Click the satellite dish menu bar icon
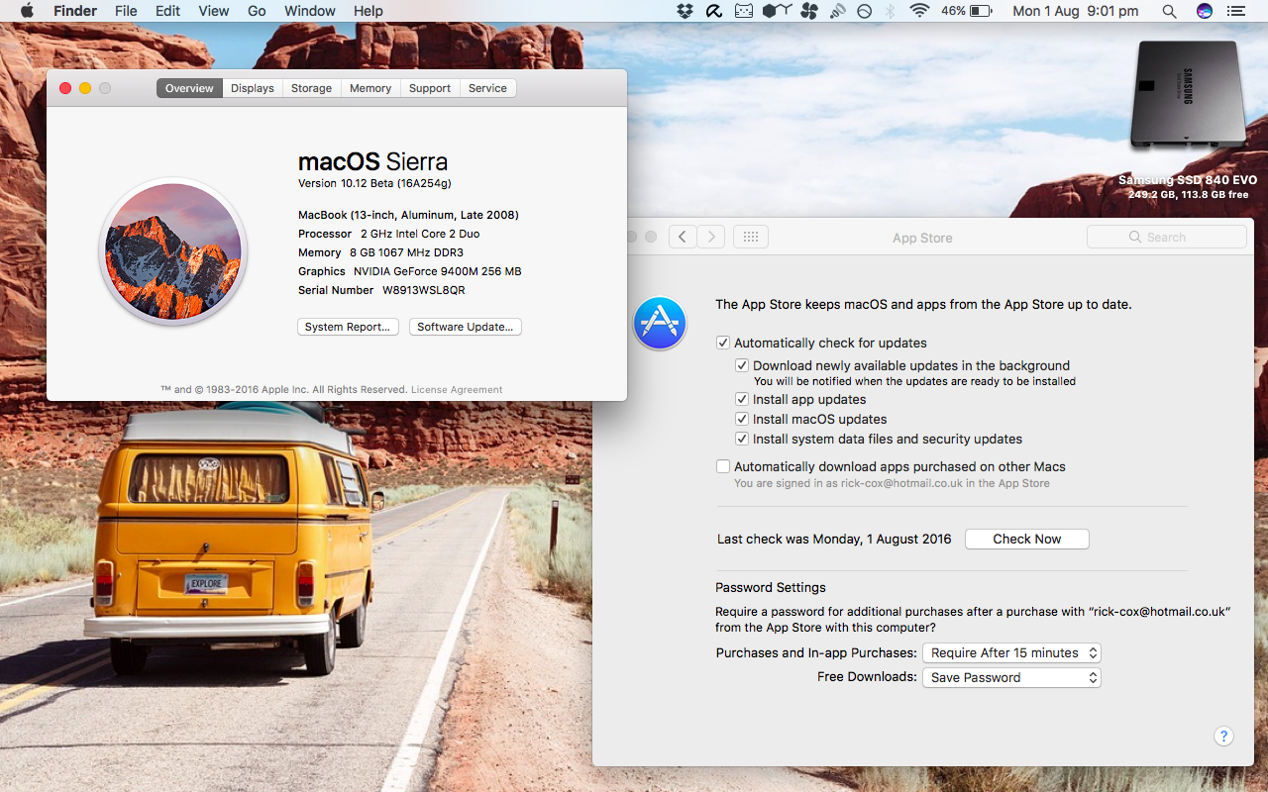 point(837,11)
